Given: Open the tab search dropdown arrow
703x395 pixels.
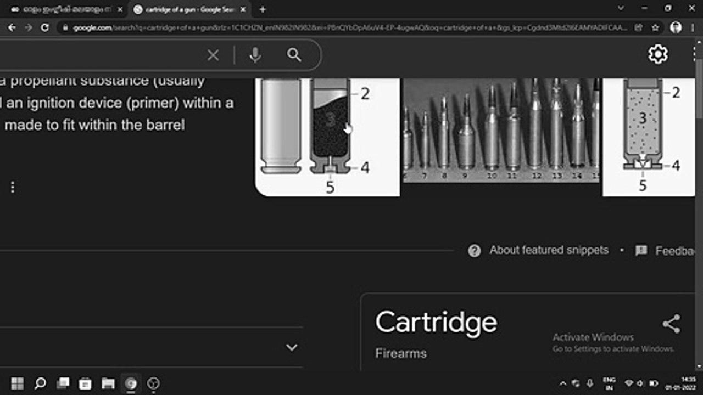Looking at the screenshot, I should pos(621,8).
